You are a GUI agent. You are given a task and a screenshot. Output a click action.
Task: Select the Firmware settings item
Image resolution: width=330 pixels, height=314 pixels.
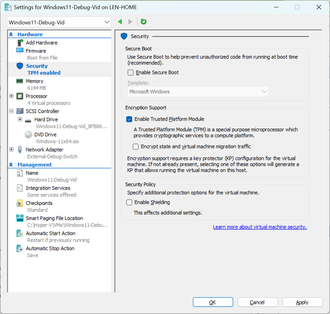pos(36,51)
